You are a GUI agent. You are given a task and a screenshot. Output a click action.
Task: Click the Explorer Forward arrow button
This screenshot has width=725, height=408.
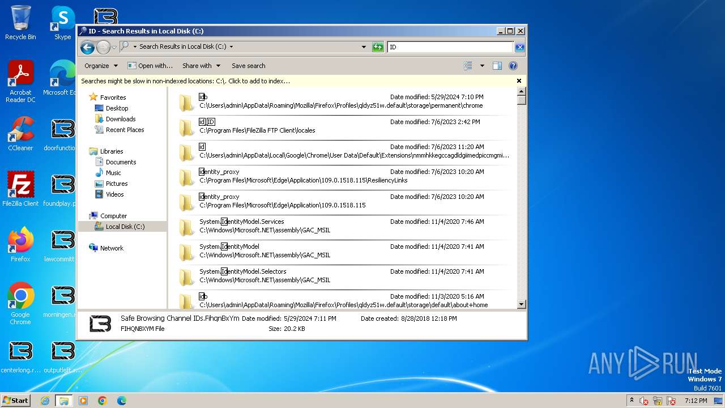pos(103,47)
